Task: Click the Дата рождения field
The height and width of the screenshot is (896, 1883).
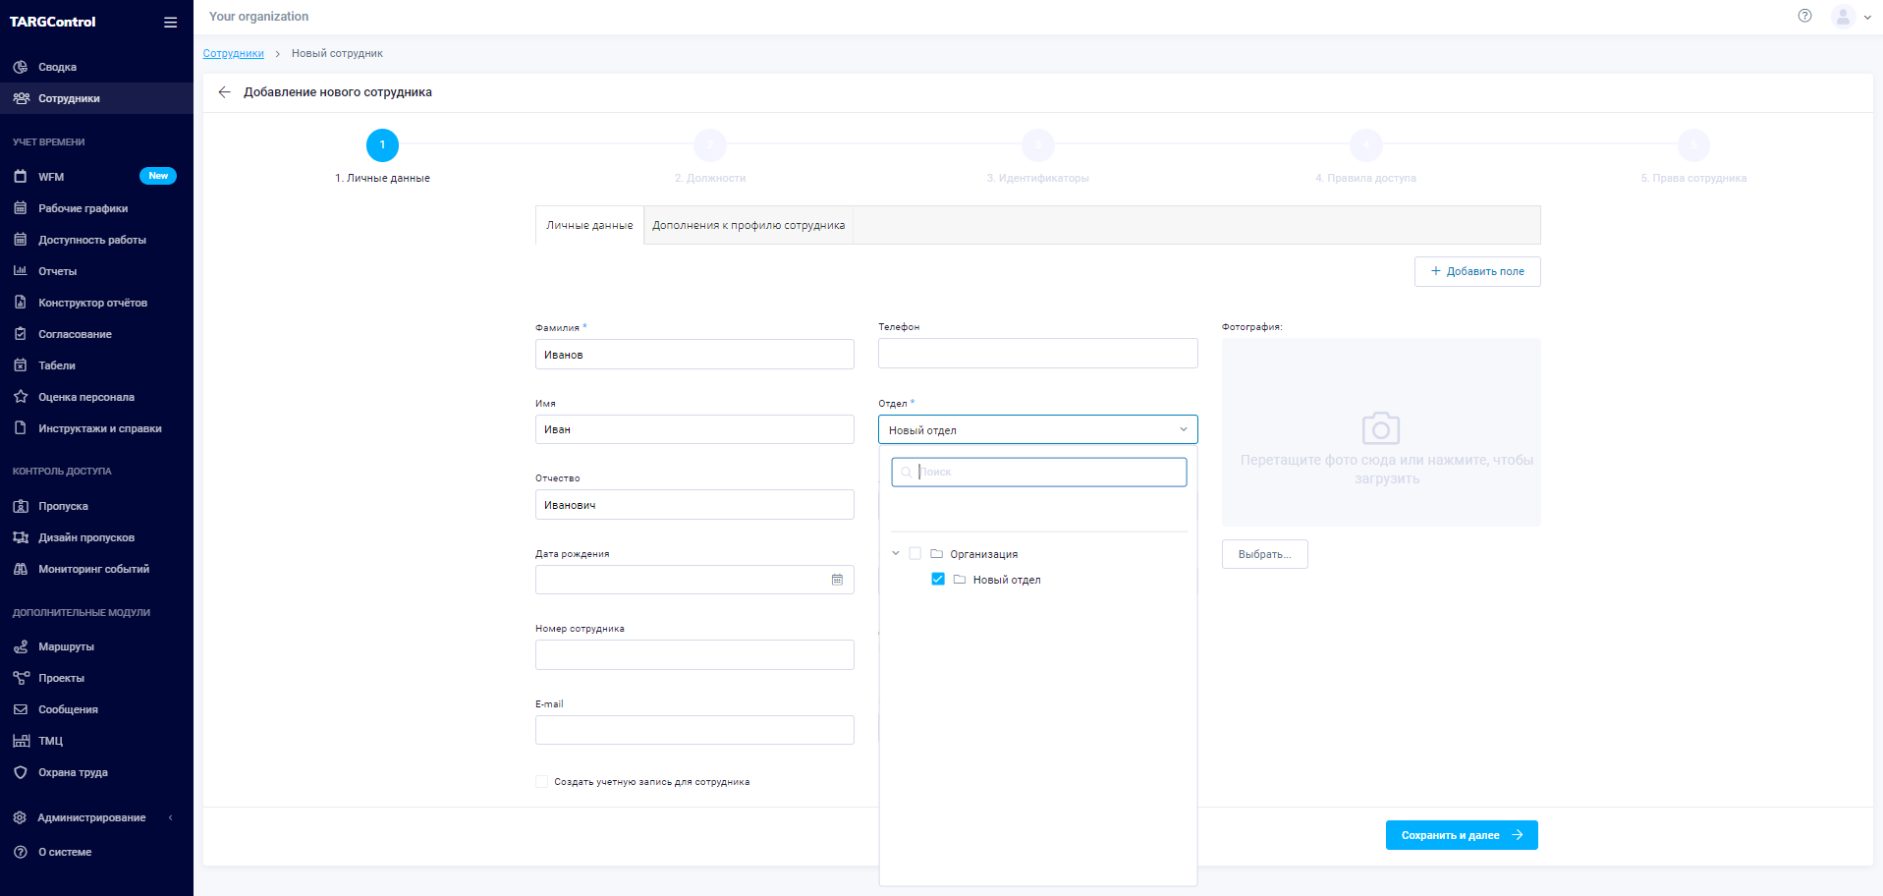Action: point(694,580)
